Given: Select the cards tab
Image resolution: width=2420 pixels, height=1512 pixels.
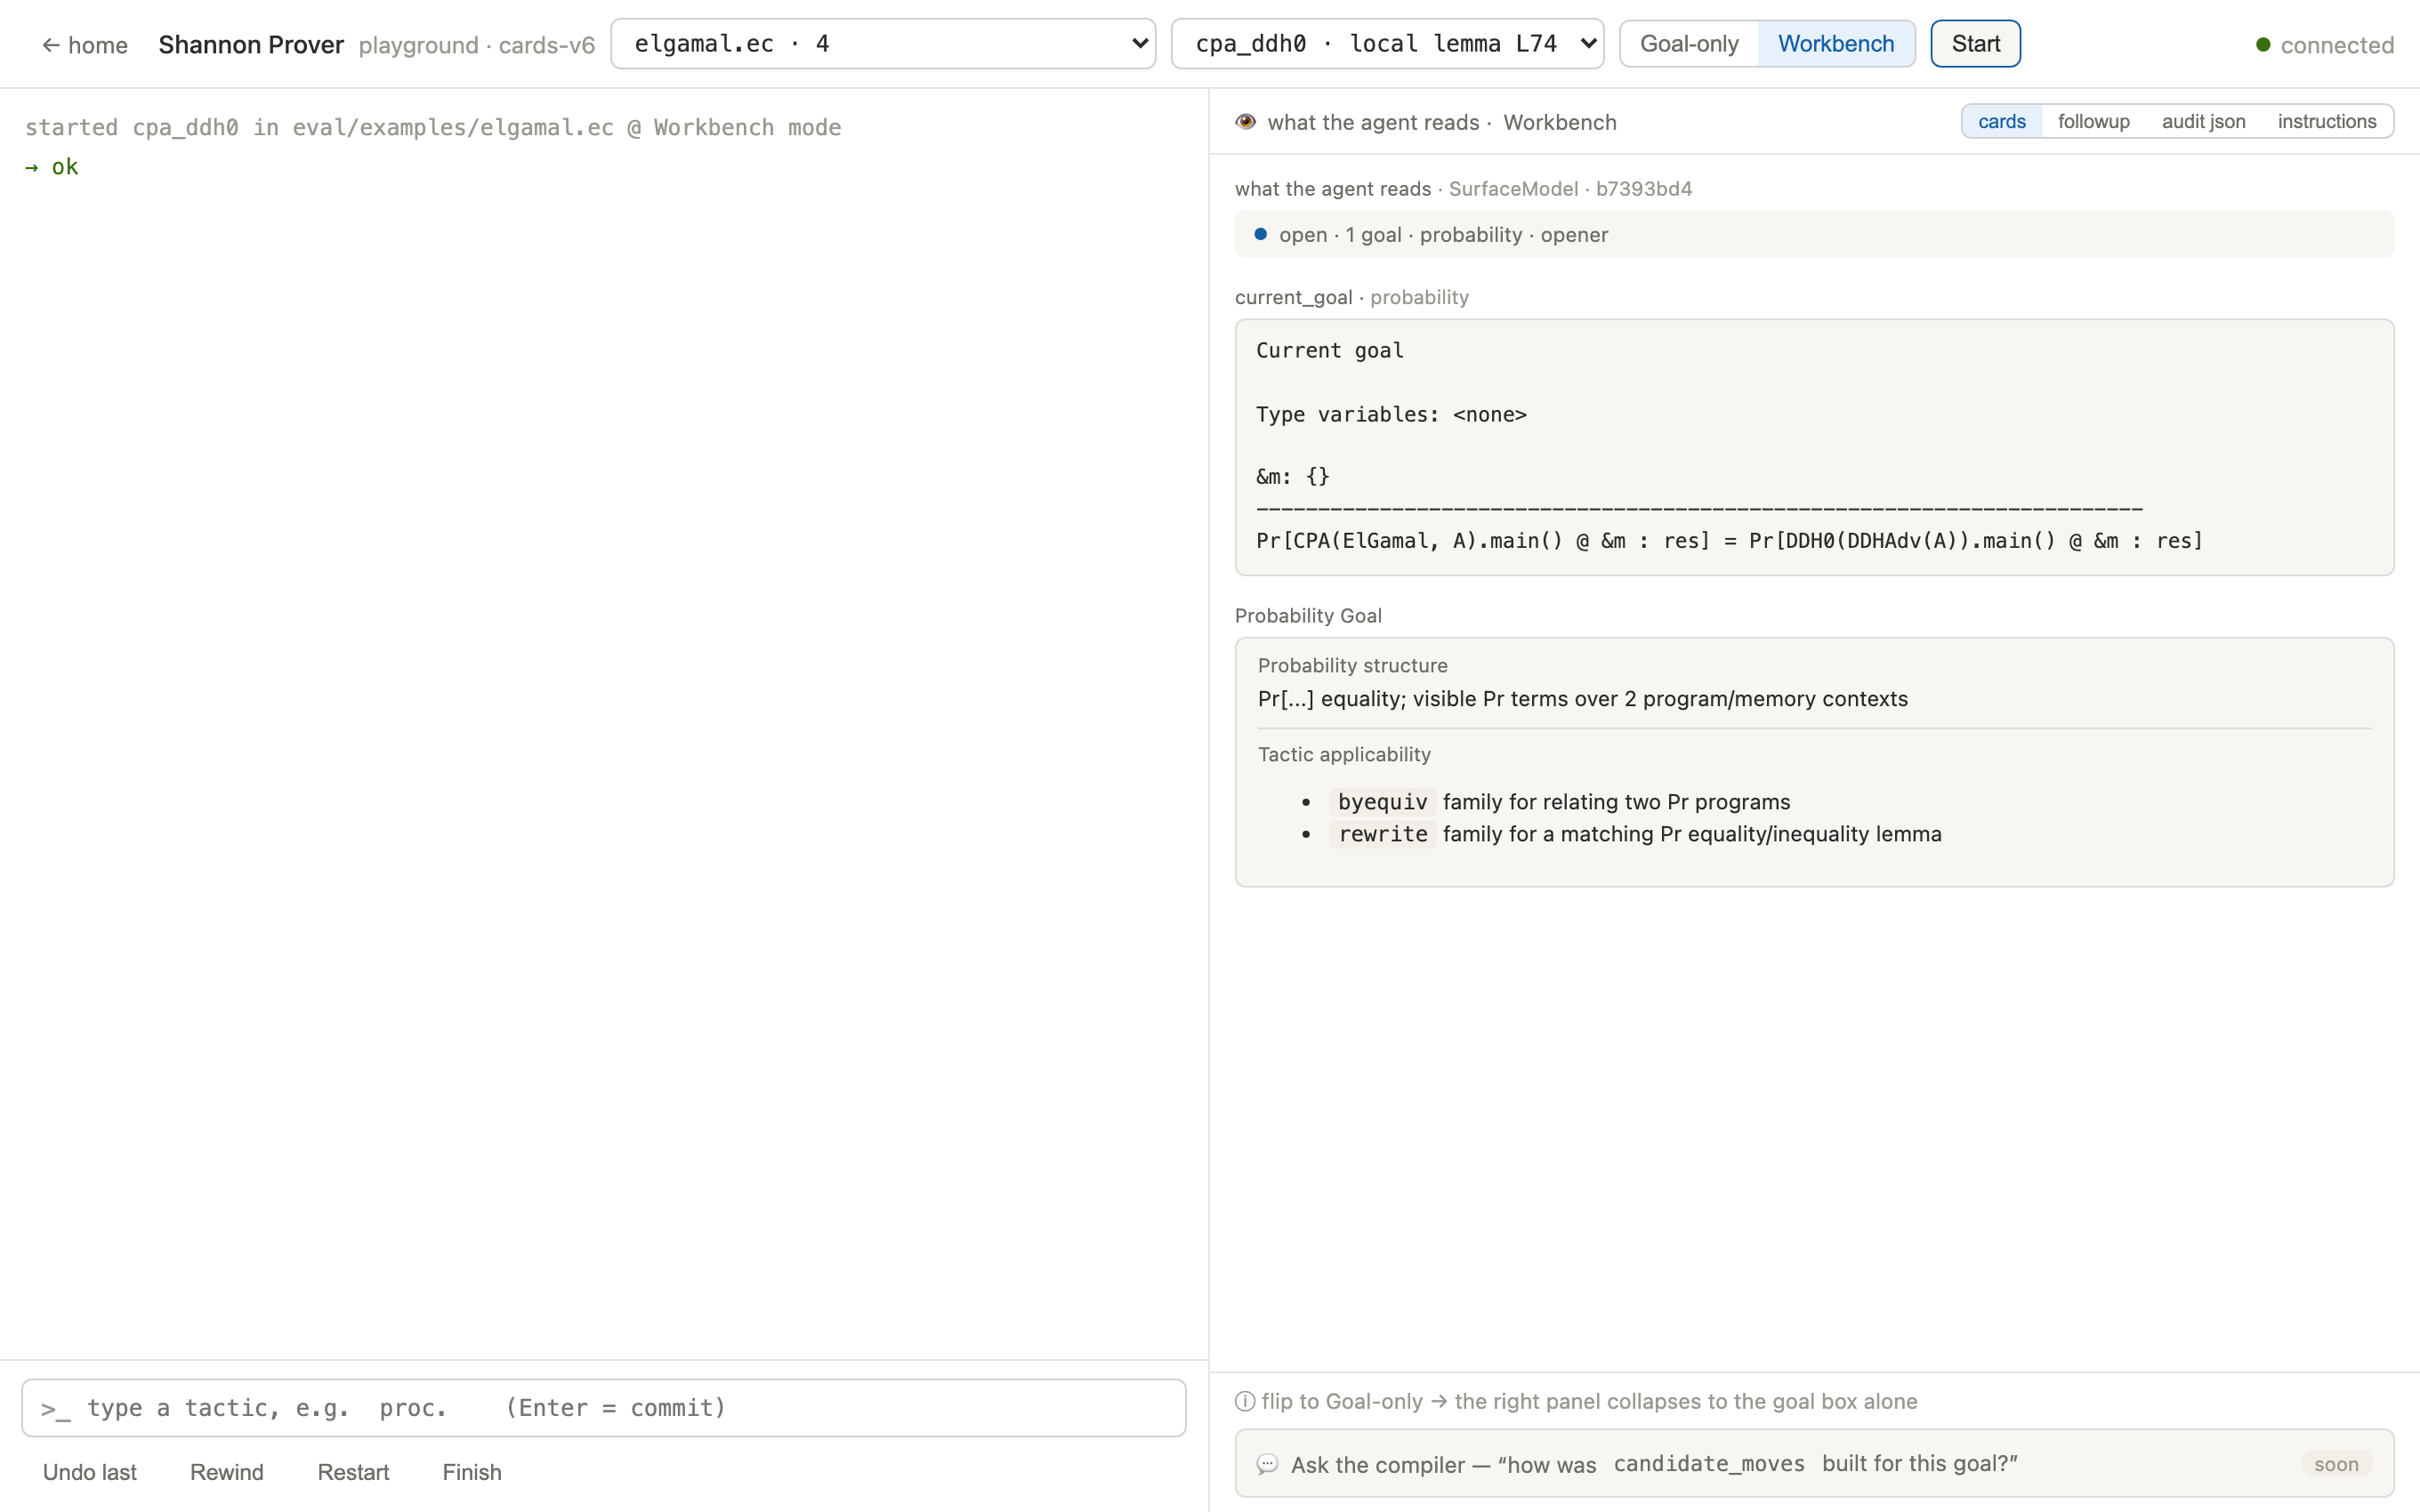Looking at the screenshot, I should pos(2001,121).
